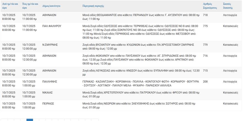Click the highlighted blue pagination button
This screenshot has width=243, height=121.
click(x=29, y=120)
